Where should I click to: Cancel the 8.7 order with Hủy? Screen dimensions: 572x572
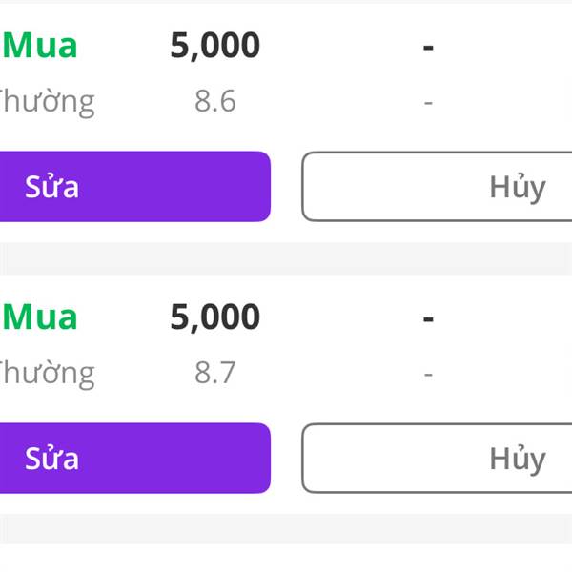pyautogui.click(x=439, y=459)
